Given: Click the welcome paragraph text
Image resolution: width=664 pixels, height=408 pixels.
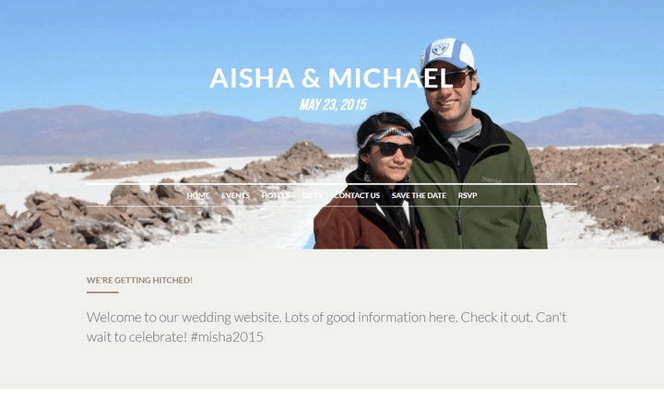Looking at the screenshot, I should [326, 327].
